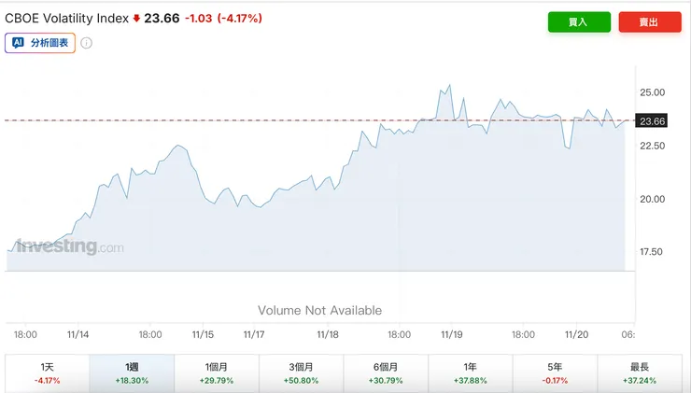This screenshot has height=393, width=691.
Task: Switch to the 3個月 range tab
Action: pos(301,372)
